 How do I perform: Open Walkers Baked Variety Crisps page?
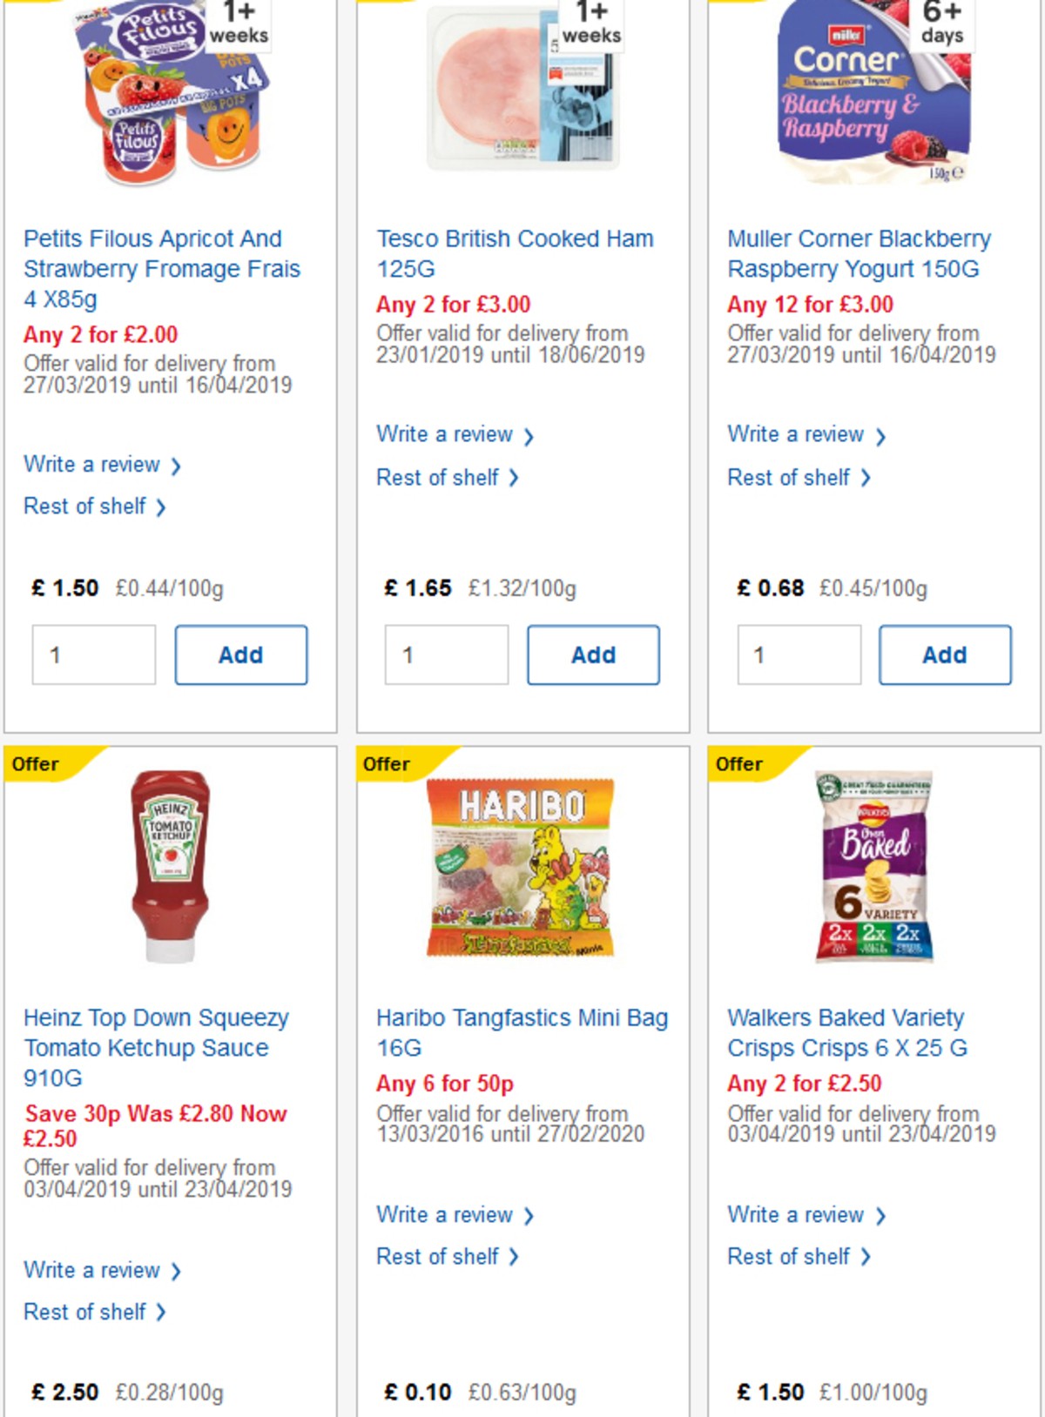[846, 1032]
